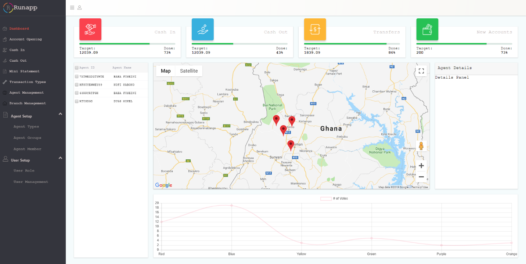This screenshot has width=526, height=264.
Task: Click the Cash In progress bar
Action: pyautogui.click(x=127, y=44)
